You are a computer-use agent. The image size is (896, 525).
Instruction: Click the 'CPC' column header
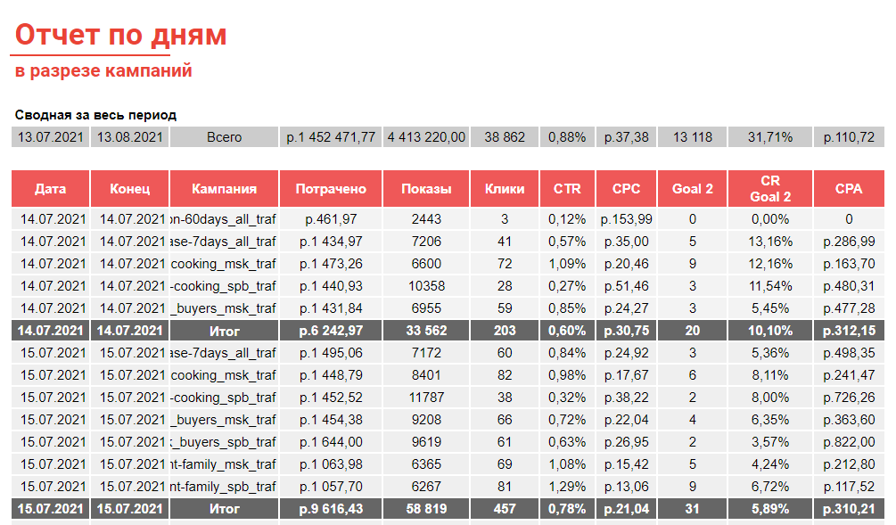pos(626,189)
